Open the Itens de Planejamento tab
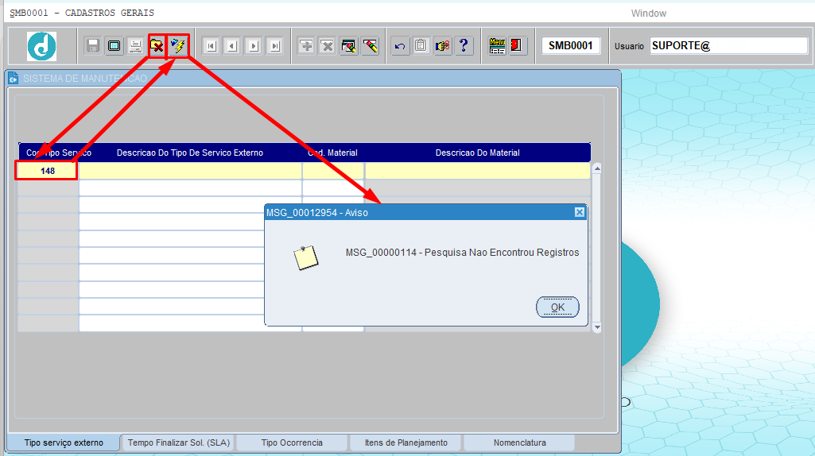The width and height of the screenshot is (815, 456). [406, 443]
